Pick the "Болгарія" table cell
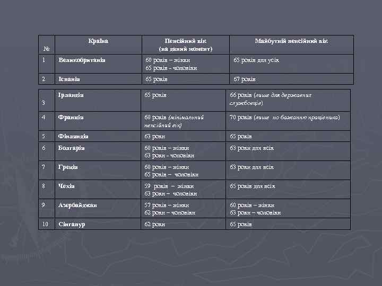The image size is (382, 286). pos(72,148)
